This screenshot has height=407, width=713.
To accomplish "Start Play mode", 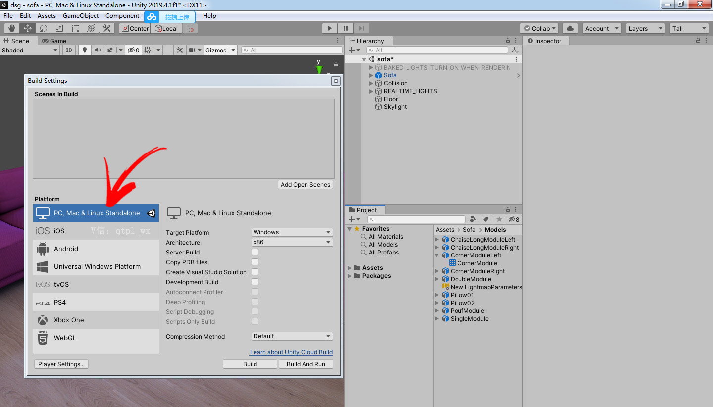I will pyautogui.click(x=329, y=28).
